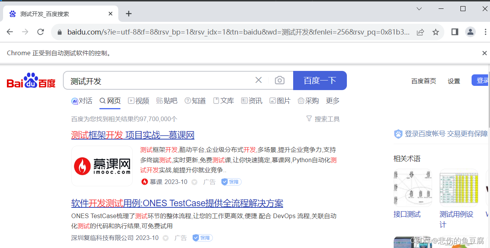490x248 pixels.
Task: Switch to the 知道 tab
Action: pyautogui.click(x=195, y=101)
